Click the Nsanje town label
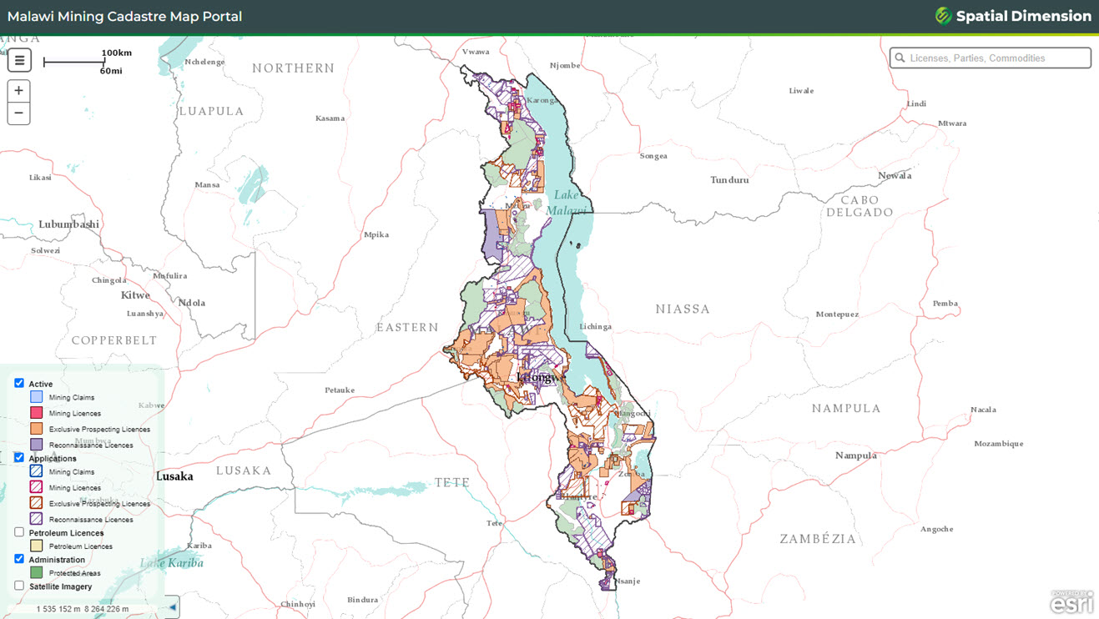This screenshot has width=1099, height=619. (x=626, y=581)
